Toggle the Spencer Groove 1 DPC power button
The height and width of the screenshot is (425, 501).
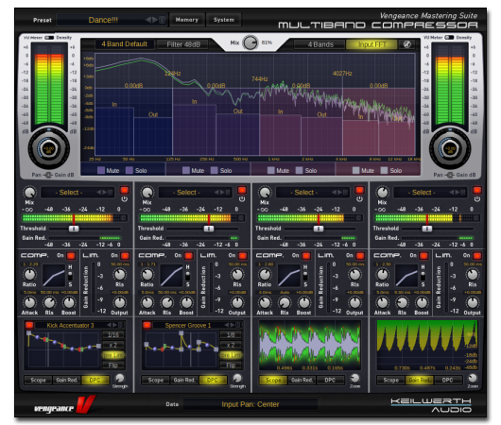coord(147,325)
